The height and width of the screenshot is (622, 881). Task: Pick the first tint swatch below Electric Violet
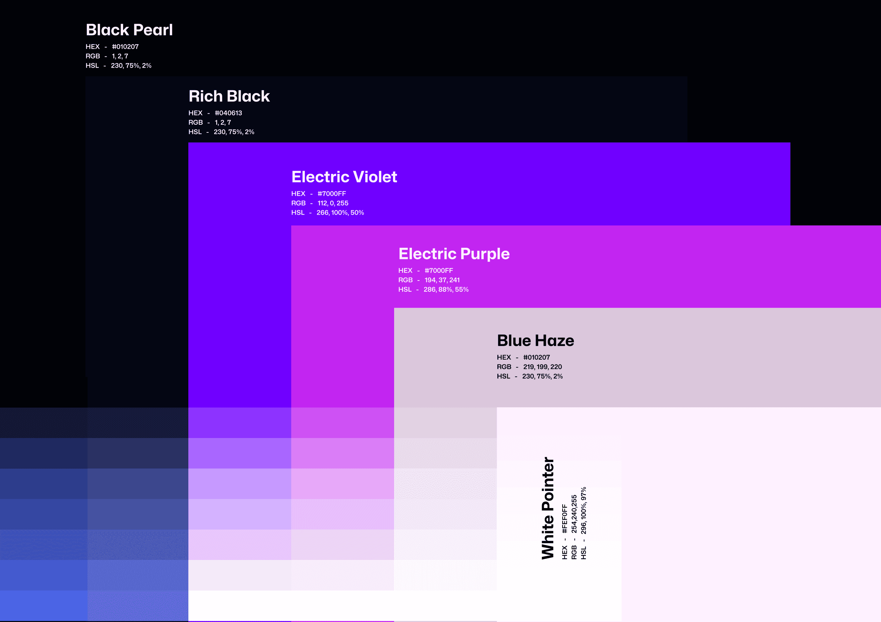coord(240,423)
